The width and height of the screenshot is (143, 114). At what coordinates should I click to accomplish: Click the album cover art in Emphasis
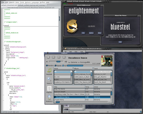pyautogui.click(x=107, y=61)
